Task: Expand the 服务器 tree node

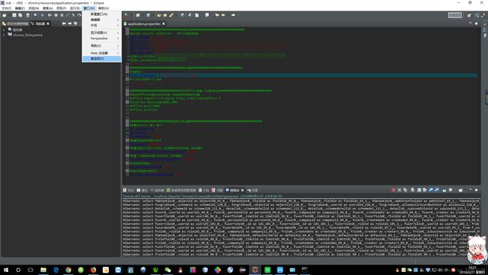Action: (4, 29)
